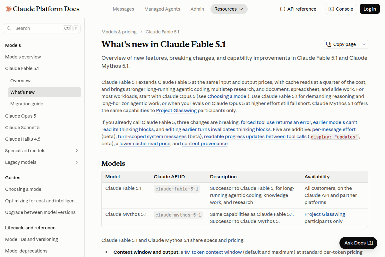Click the Claude Mythos 5.1 table cell
The image size is (385, 257).
(126, 214)
